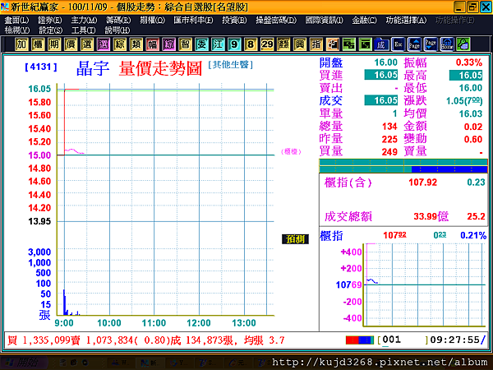Viewport: 493px width, 370px height.
Task: Click the 指 toolbar icon
Action: point(316,44)
